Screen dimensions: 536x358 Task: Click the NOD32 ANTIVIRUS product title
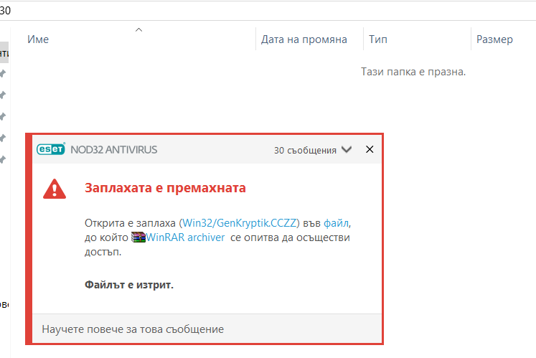(114, 149)
